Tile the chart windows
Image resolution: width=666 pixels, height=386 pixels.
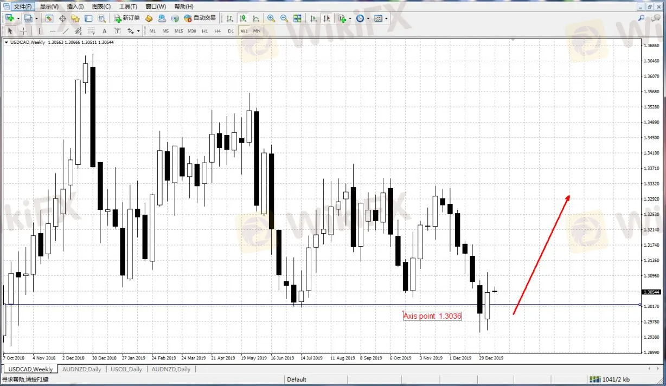[x=297, y=18]
